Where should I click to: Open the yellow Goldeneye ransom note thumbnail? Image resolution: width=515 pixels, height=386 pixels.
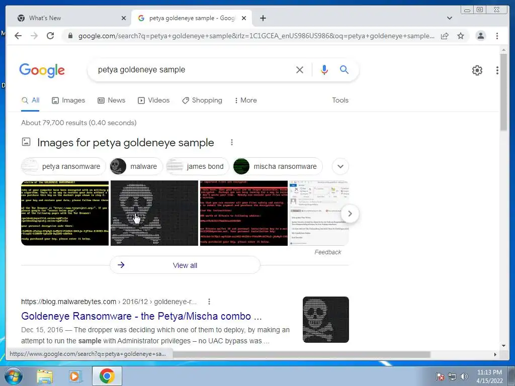[x=65, y=213]
